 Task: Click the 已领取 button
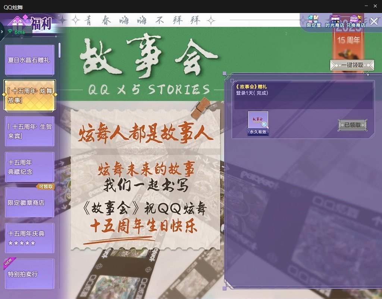(352, 125)
